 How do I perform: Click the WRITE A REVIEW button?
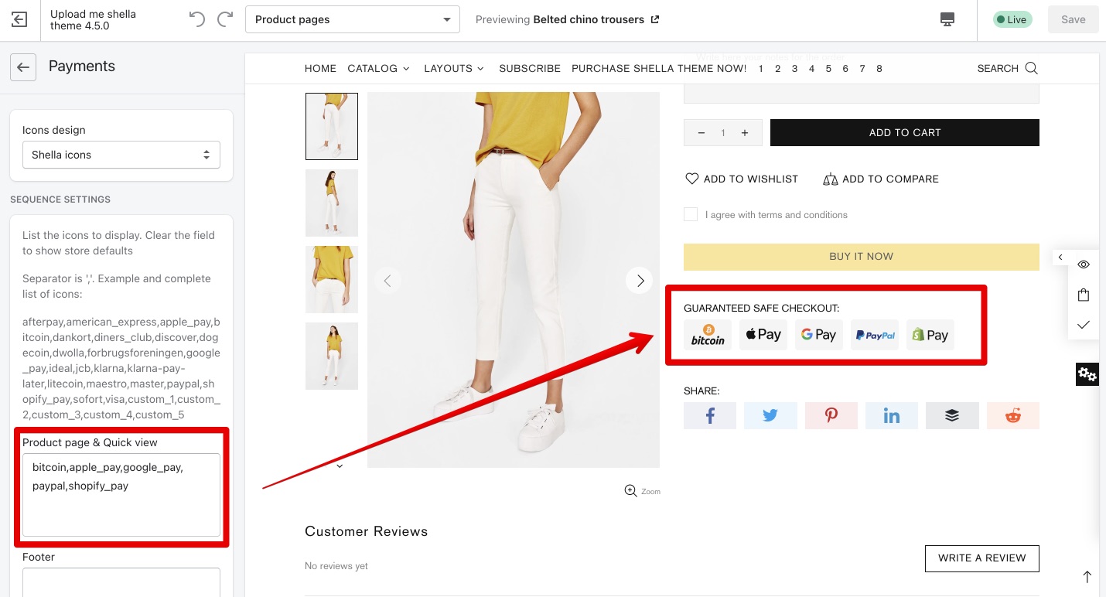tap(982, 558)
